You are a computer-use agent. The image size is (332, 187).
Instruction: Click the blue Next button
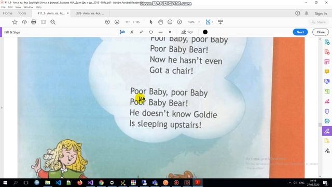click(300, 32)
